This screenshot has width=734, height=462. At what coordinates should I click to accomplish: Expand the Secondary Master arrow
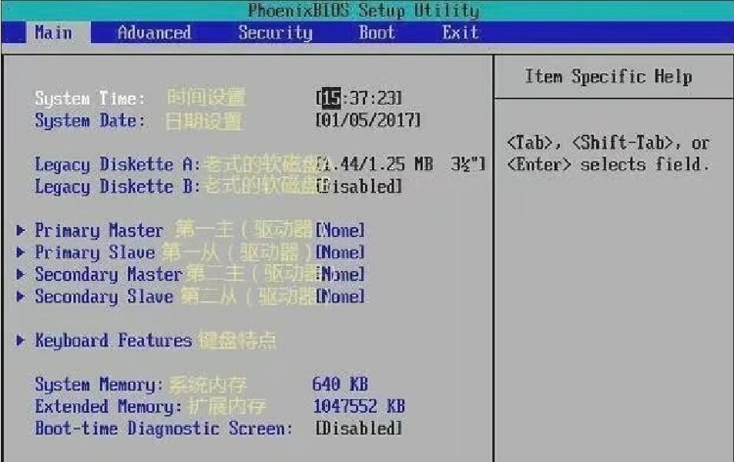pos(20,274)
